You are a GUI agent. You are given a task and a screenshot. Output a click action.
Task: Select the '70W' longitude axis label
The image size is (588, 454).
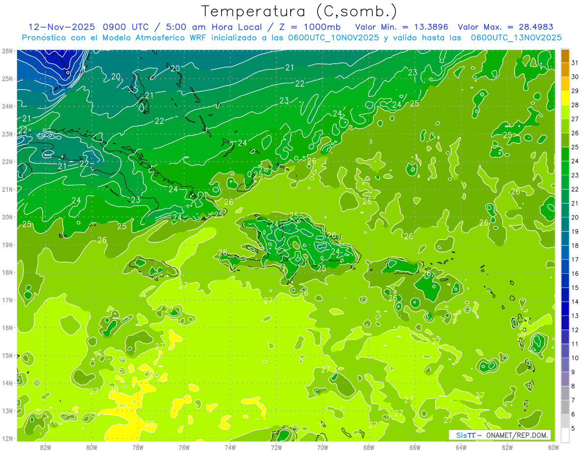pyautogui.click(x=322, y=447)
